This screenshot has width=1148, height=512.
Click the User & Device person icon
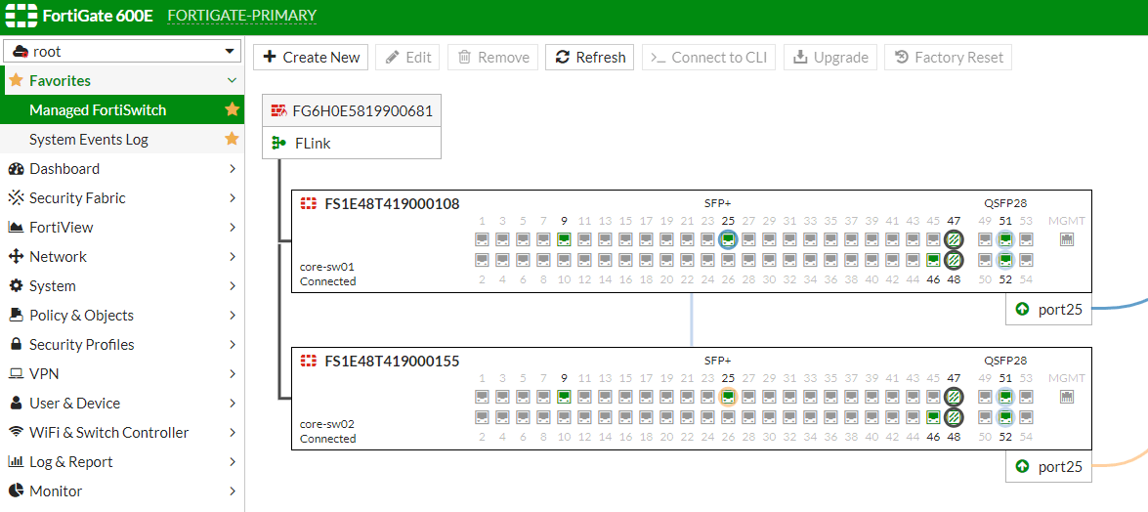click(x=16, y=403)
